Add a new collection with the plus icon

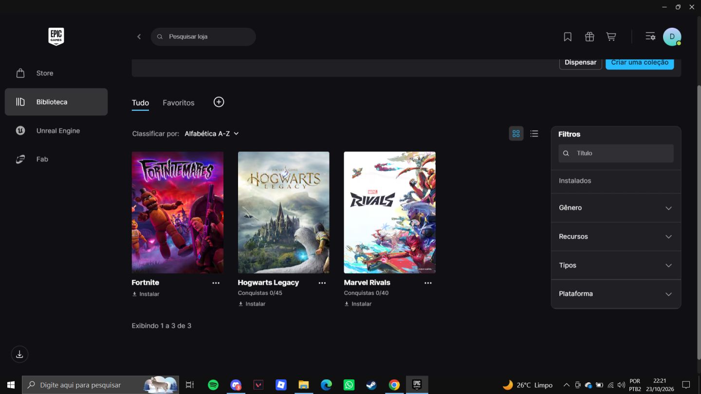219,102
